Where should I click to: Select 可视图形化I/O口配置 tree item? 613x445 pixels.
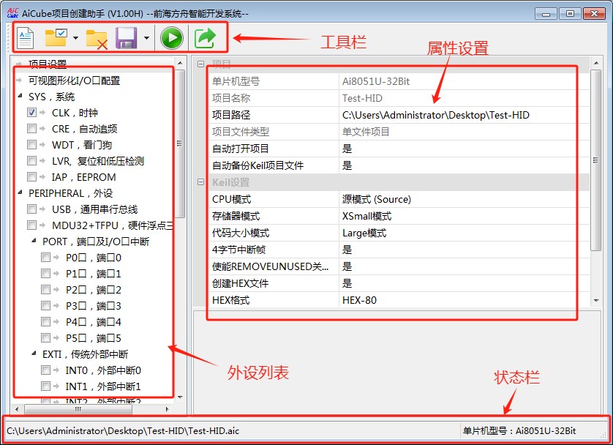coord(75,81)
